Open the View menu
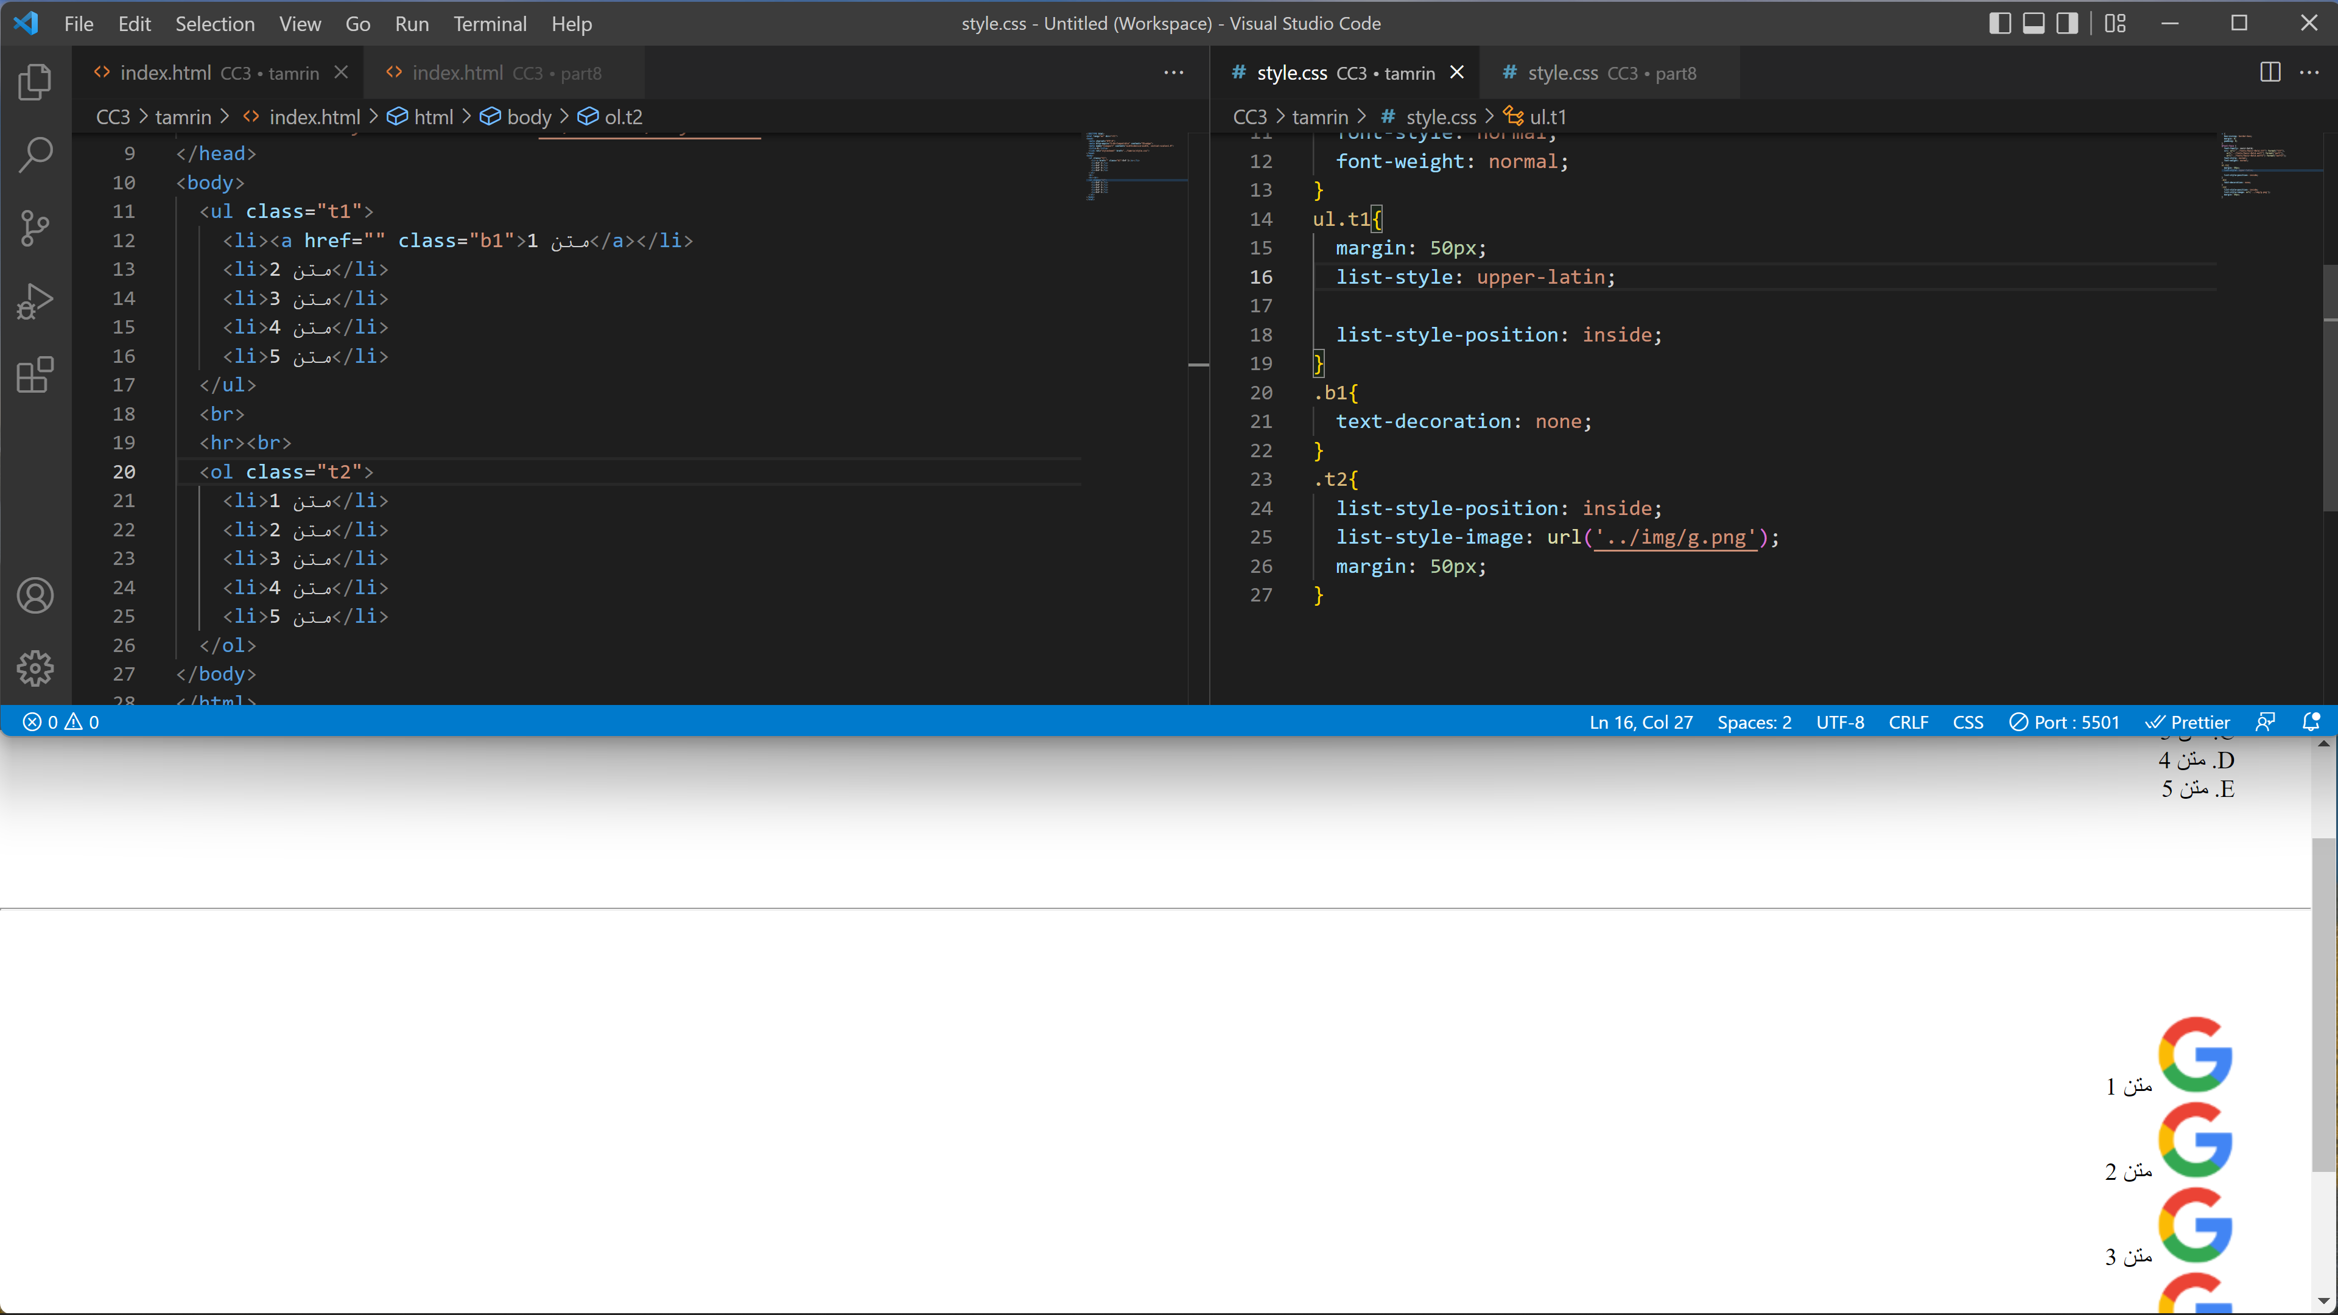The image size is (2338, 1315). tap(300, 24)
